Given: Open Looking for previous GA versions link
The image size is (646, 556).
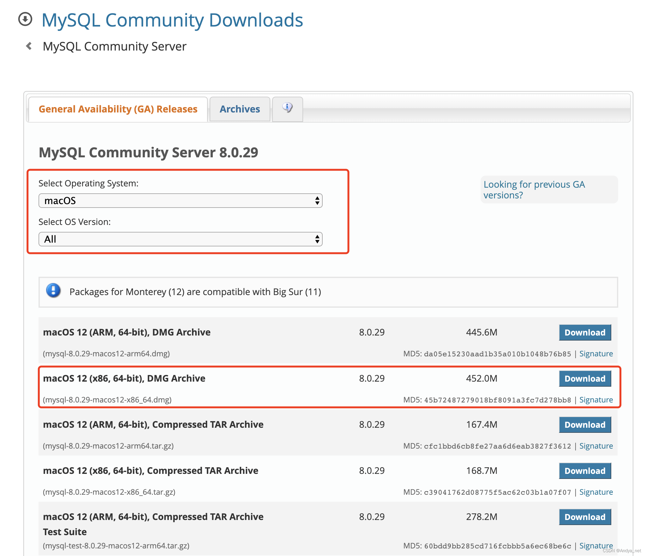Looking at the screenshot, I should (534, 190).
